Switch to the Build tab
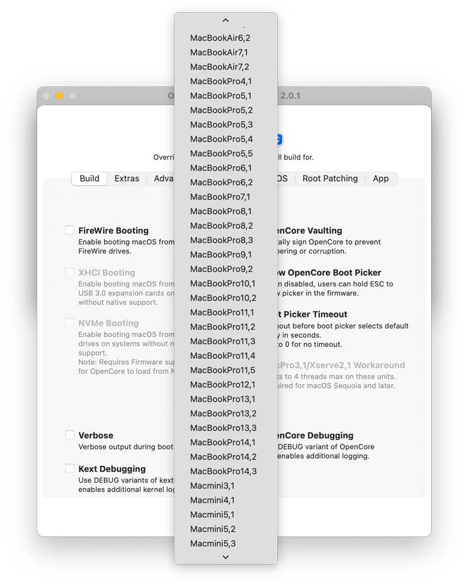Image resolution: width=468 pixels, height=585 pixels. 90,179
